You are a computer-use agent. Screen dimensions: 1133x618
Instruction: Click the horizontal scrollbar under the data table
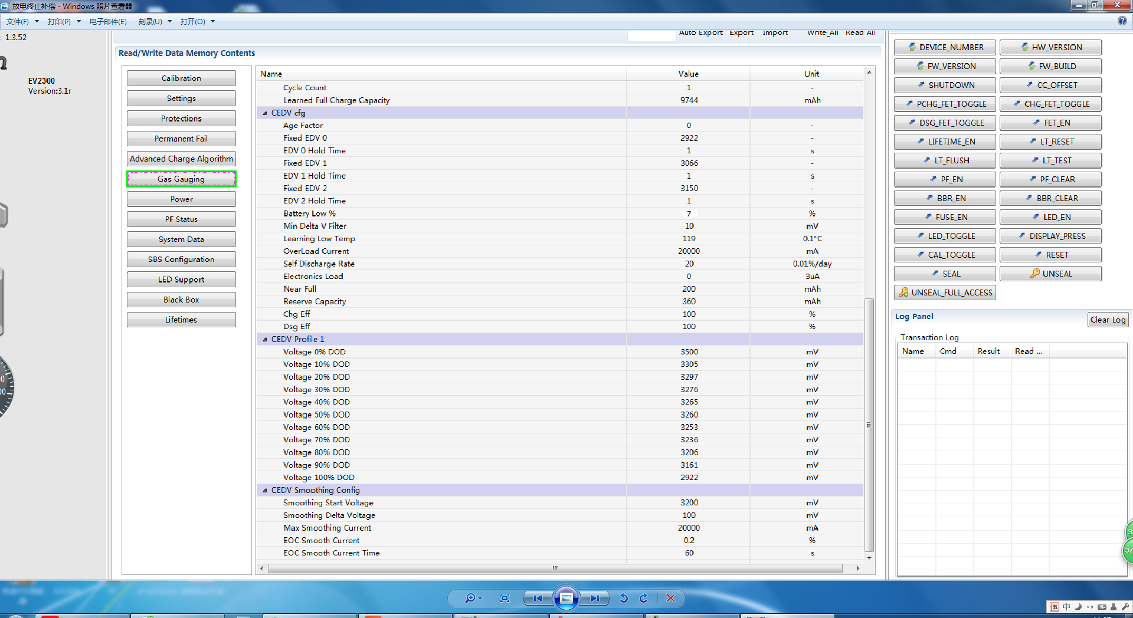(555, 568)
